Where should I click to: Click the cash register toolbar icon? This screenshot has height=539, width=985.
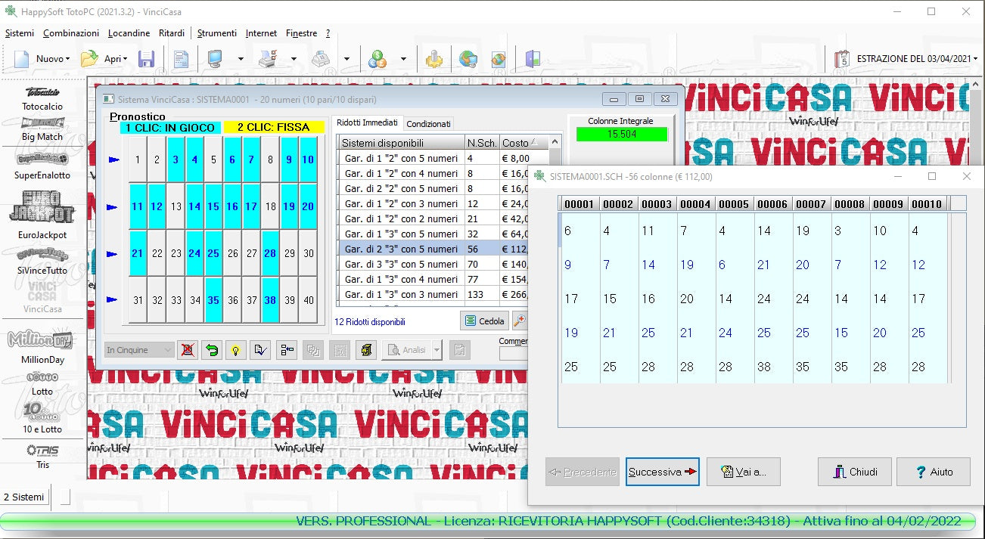click(x=321, y=58)
